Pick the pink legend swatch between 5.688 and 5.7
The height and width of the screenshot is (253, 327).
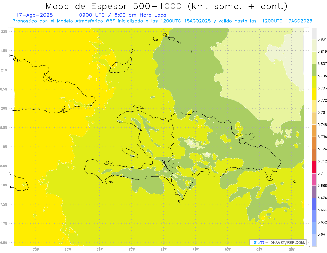(x=314, y=179)
